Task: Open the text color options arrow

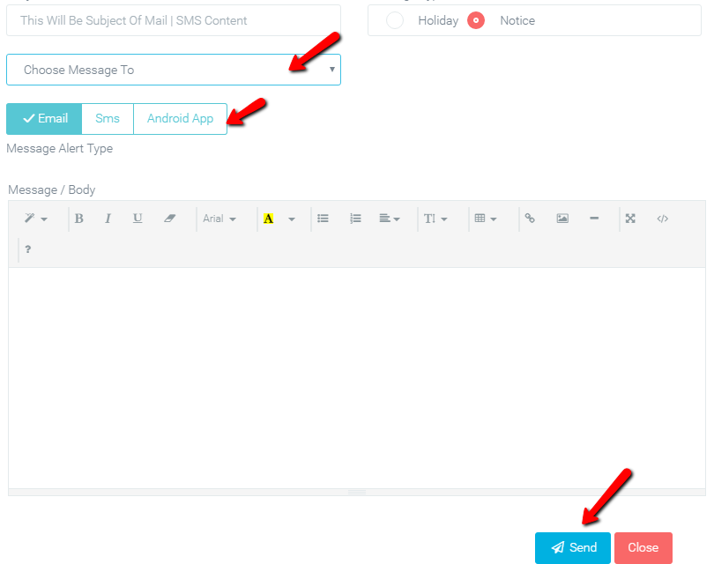Action: pyautogui.click(x=292, y=219)
